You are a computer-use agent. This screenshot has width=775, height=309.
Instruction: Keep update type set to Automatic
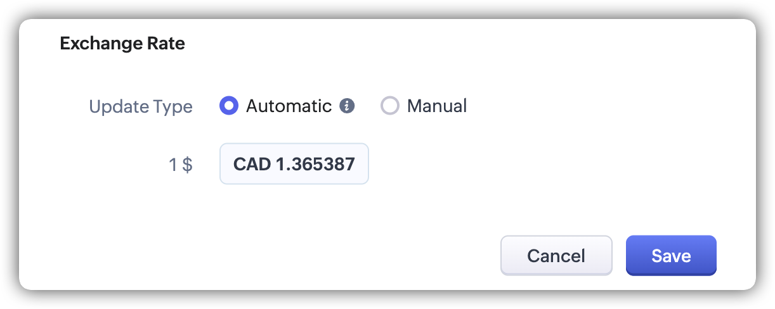pyautogui.click(x=229, y=106)
